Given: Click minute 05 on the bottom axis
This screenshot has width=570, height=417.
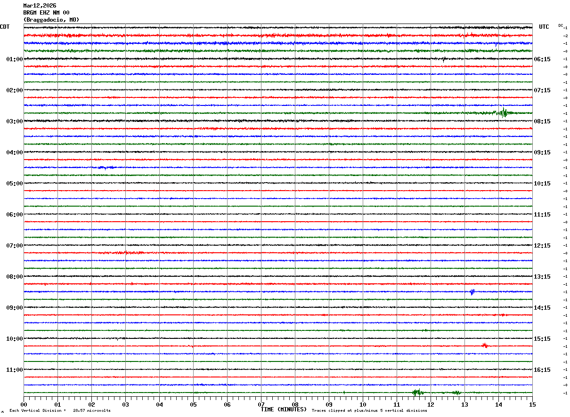Looking at the screenshot, I should click(x=193, y=404).
